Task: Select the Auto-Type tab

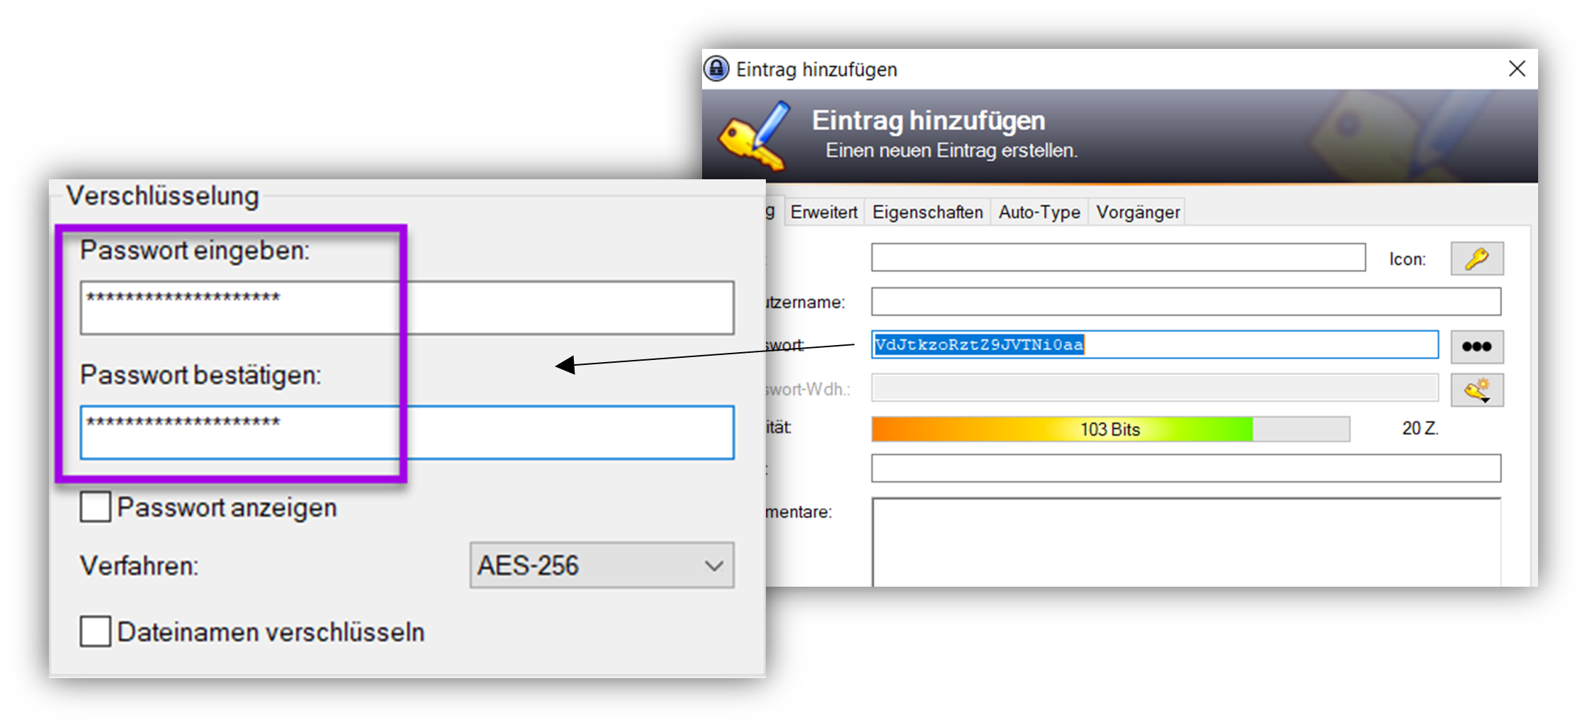Action: (1039, 212)
